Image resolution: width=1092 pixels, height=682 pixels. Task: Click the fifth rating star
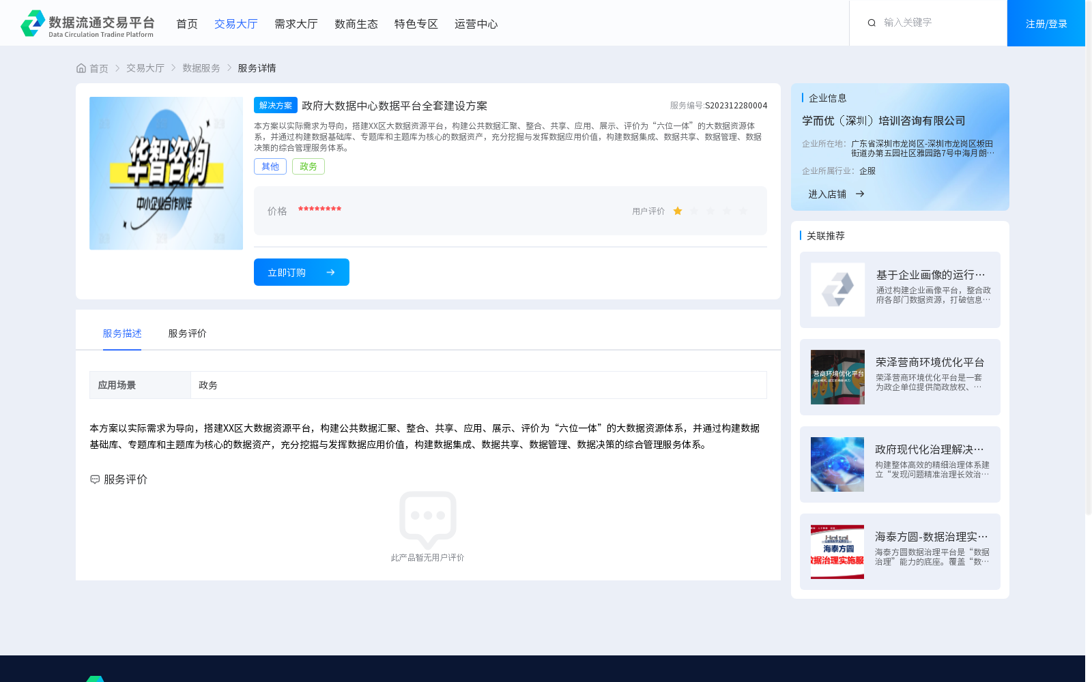pyautogui.click(x=743, y=211)
